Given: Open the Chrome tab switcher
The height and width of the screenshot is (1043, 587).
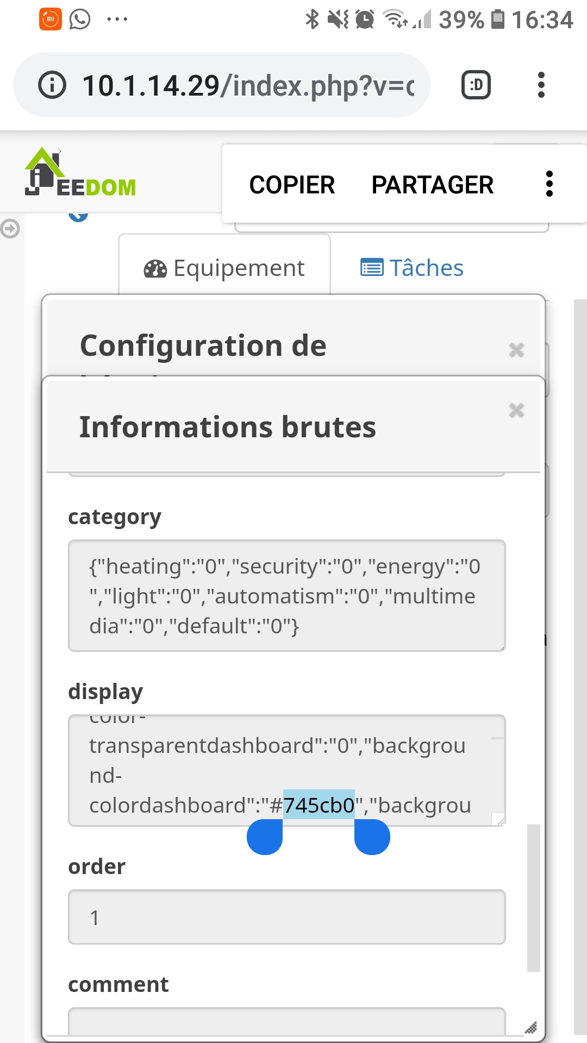Looking at the screenshot, I should point(476,85).
